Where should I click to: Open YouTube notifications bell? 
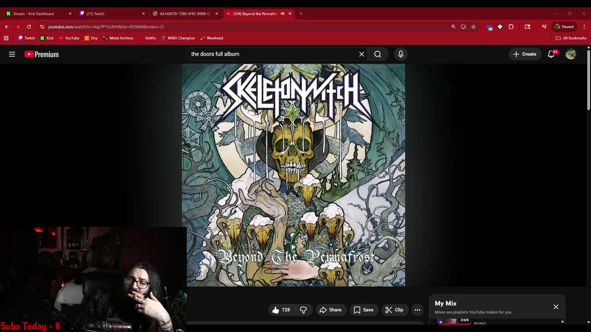(x=551, y=54)
